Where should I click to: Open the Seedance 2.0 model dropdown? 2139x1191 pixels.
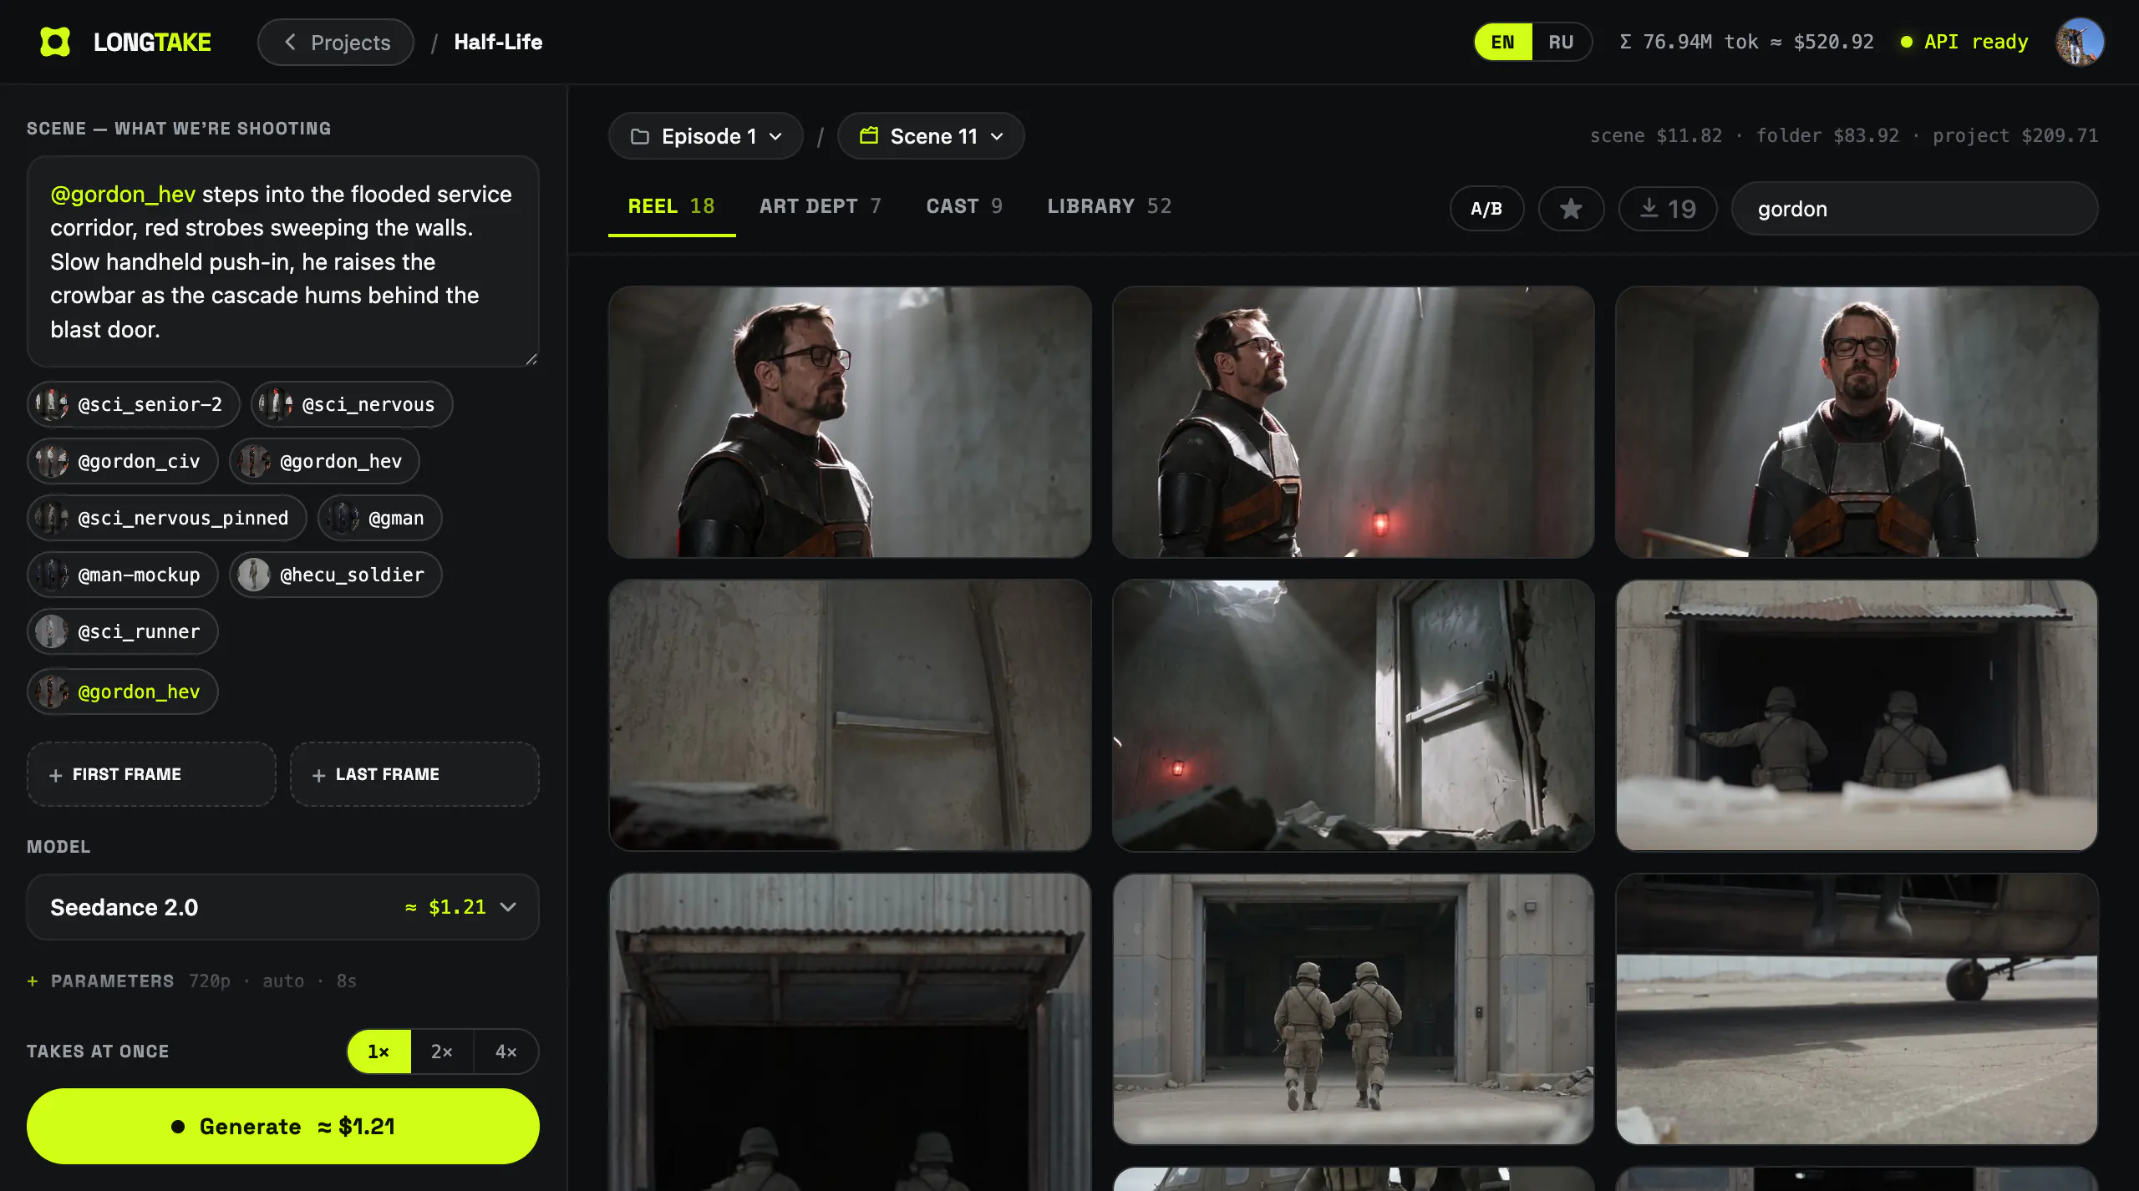pyautogui.click(x=283, y=907)
